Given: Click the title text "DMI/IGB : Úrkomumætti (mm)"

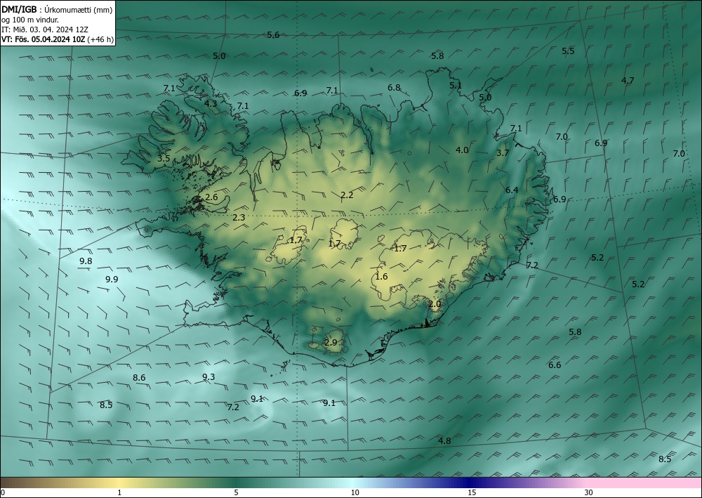Looking at the screenshot, I should (x=57, y=10).
